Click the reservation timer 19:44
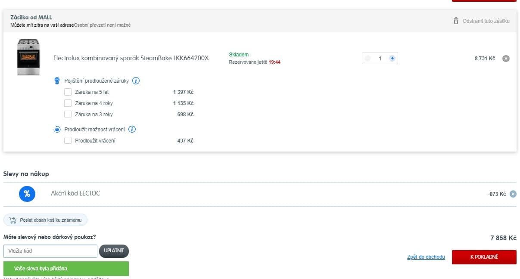 tap(274, 62)
